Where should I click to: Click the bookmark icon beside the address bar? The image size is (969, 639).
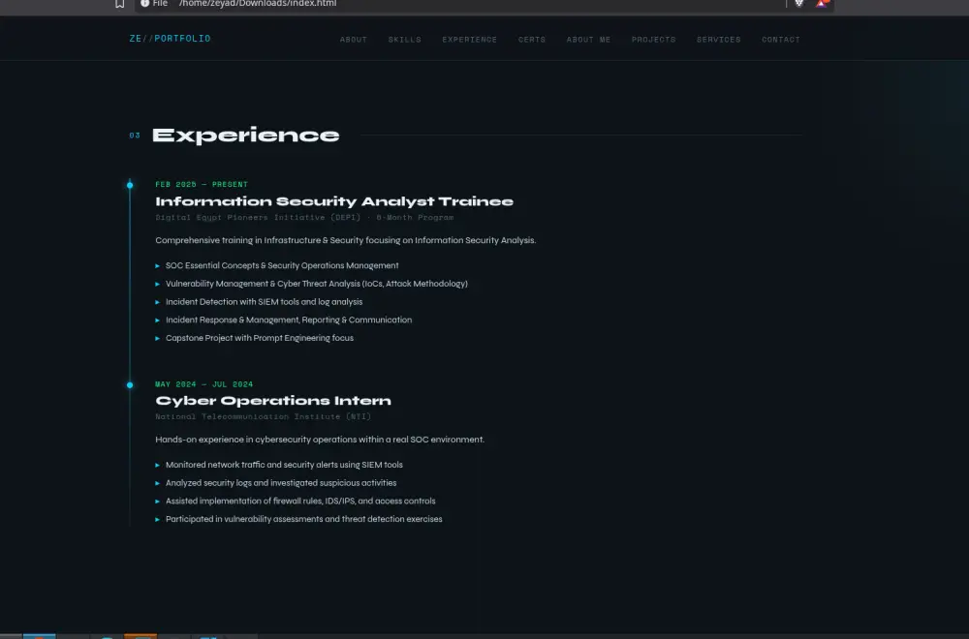120,4
